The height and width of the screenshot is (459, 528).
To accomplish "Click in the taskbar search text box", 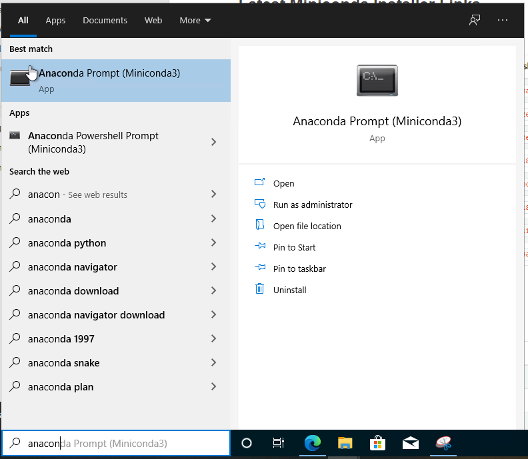I will pyautogui.click(x=116, y=443).
